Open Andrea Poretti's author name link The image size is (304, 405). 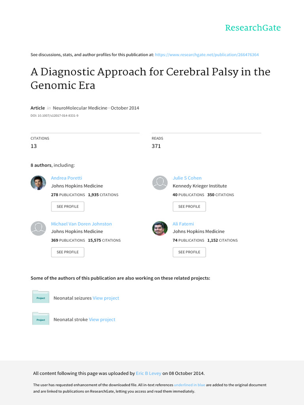pyautogui.click(x=66, y=178)
